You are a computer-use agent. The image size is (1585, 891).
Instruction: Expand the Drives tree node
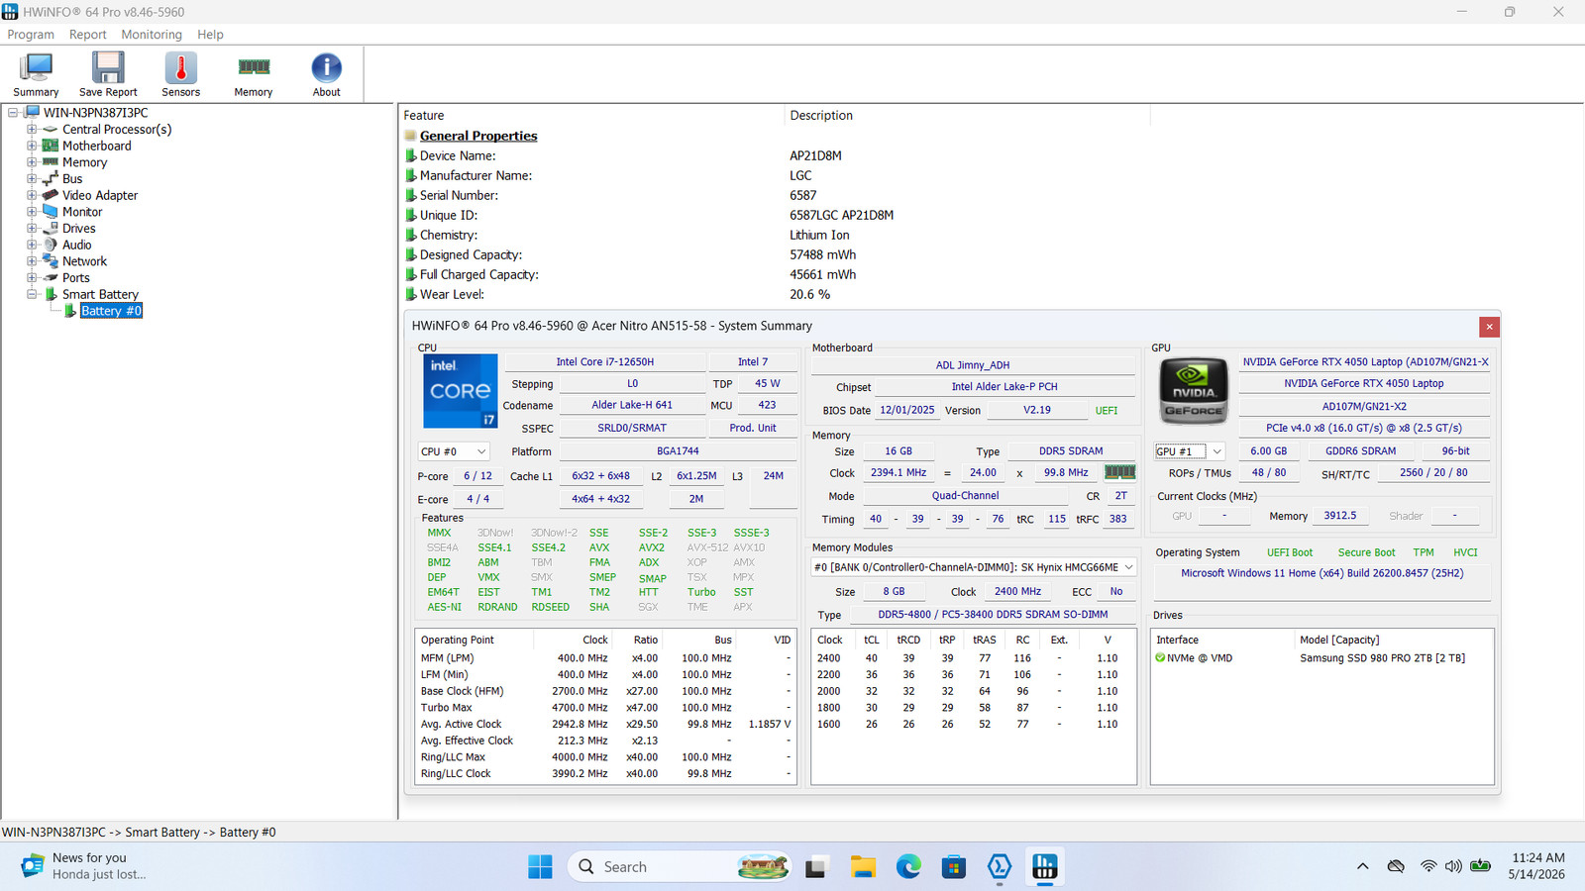click(32, 228)
